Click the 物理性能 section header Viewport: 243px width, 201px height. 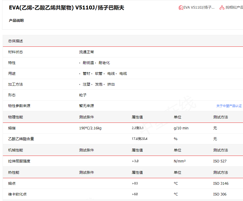pos(16,117)
